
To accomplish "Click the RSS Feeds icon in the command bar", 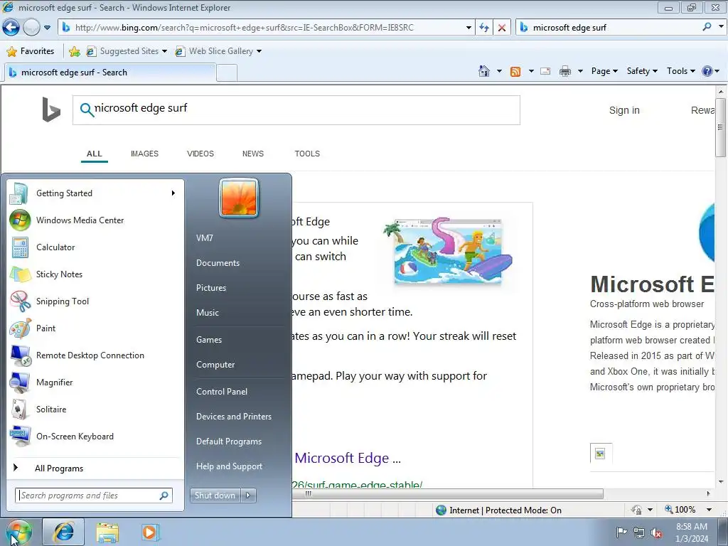I will [x=515, y=71].
